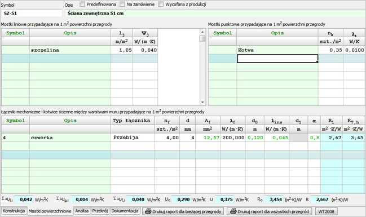Open the Przekrój tab
Screen dimensions: 366x217
click(x=100, y=211)
